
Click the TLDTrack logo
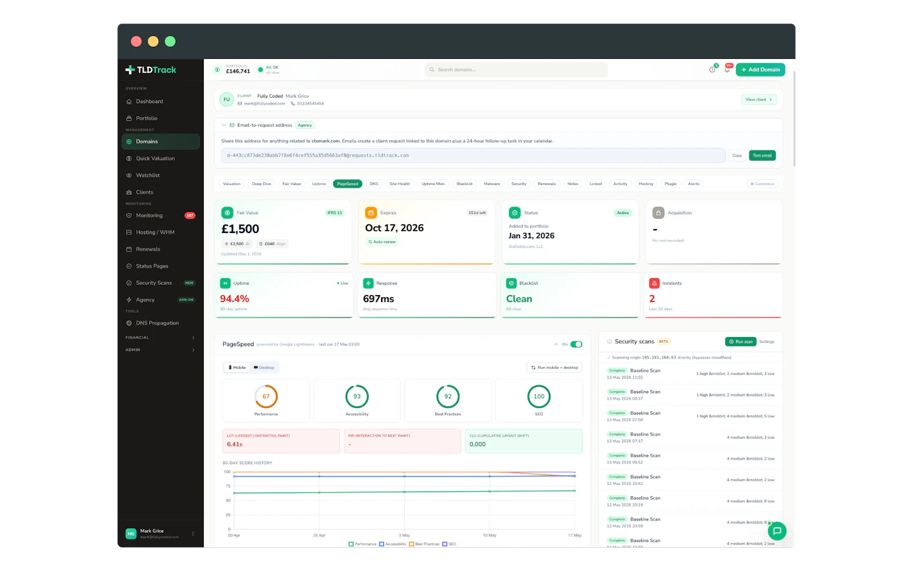point(151,70)
